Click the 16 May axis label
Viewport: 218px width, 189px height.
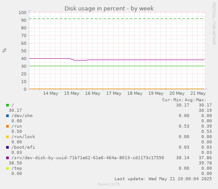tap(93, 93)
